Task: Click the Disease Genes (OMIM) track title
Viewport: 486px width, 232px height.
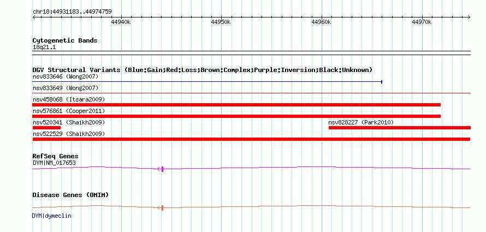Action: pyautogui.click(x=70, y=195)
